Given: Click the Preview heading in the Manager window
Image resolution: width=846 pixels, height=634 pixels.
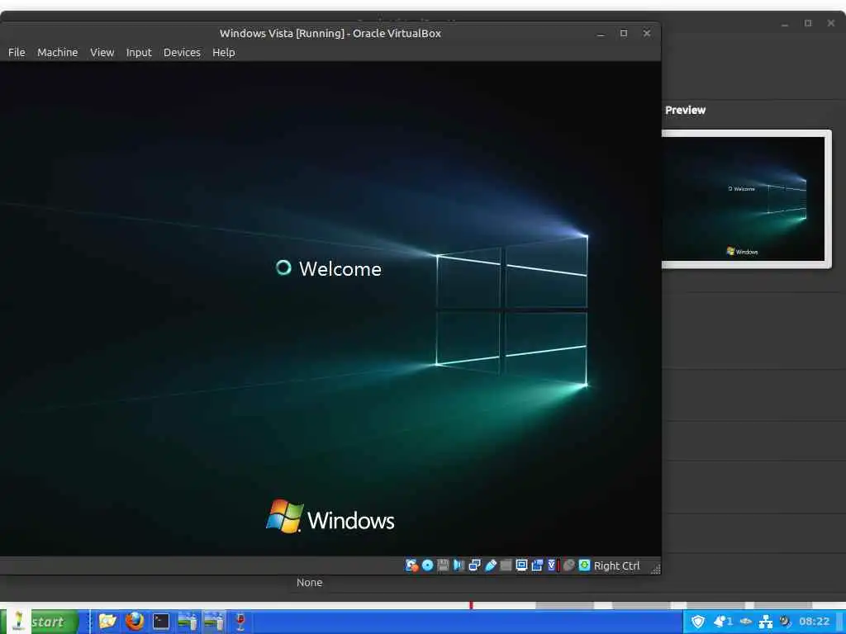Looking at the screenshot, I should pos(685,110).
